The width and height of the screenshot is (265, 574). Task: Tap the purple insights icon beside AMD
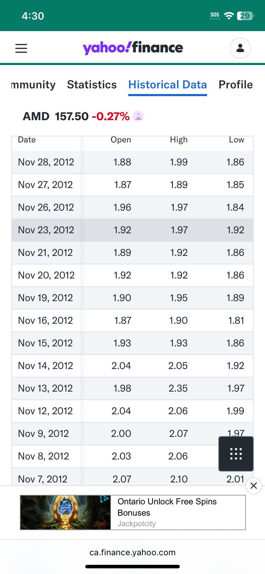point(138,116)
